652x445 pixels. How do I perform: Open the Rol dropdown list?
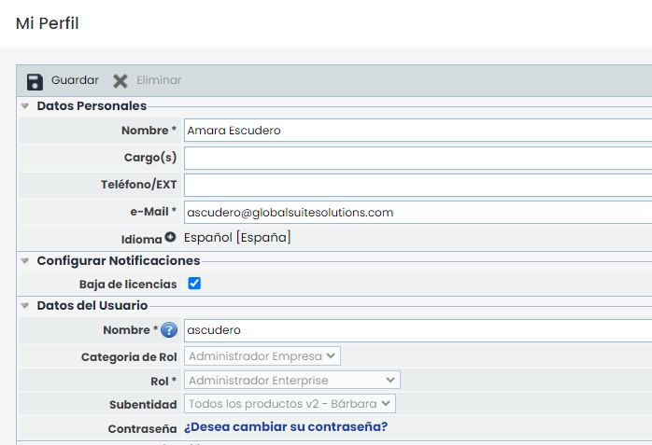pos(292,380)
